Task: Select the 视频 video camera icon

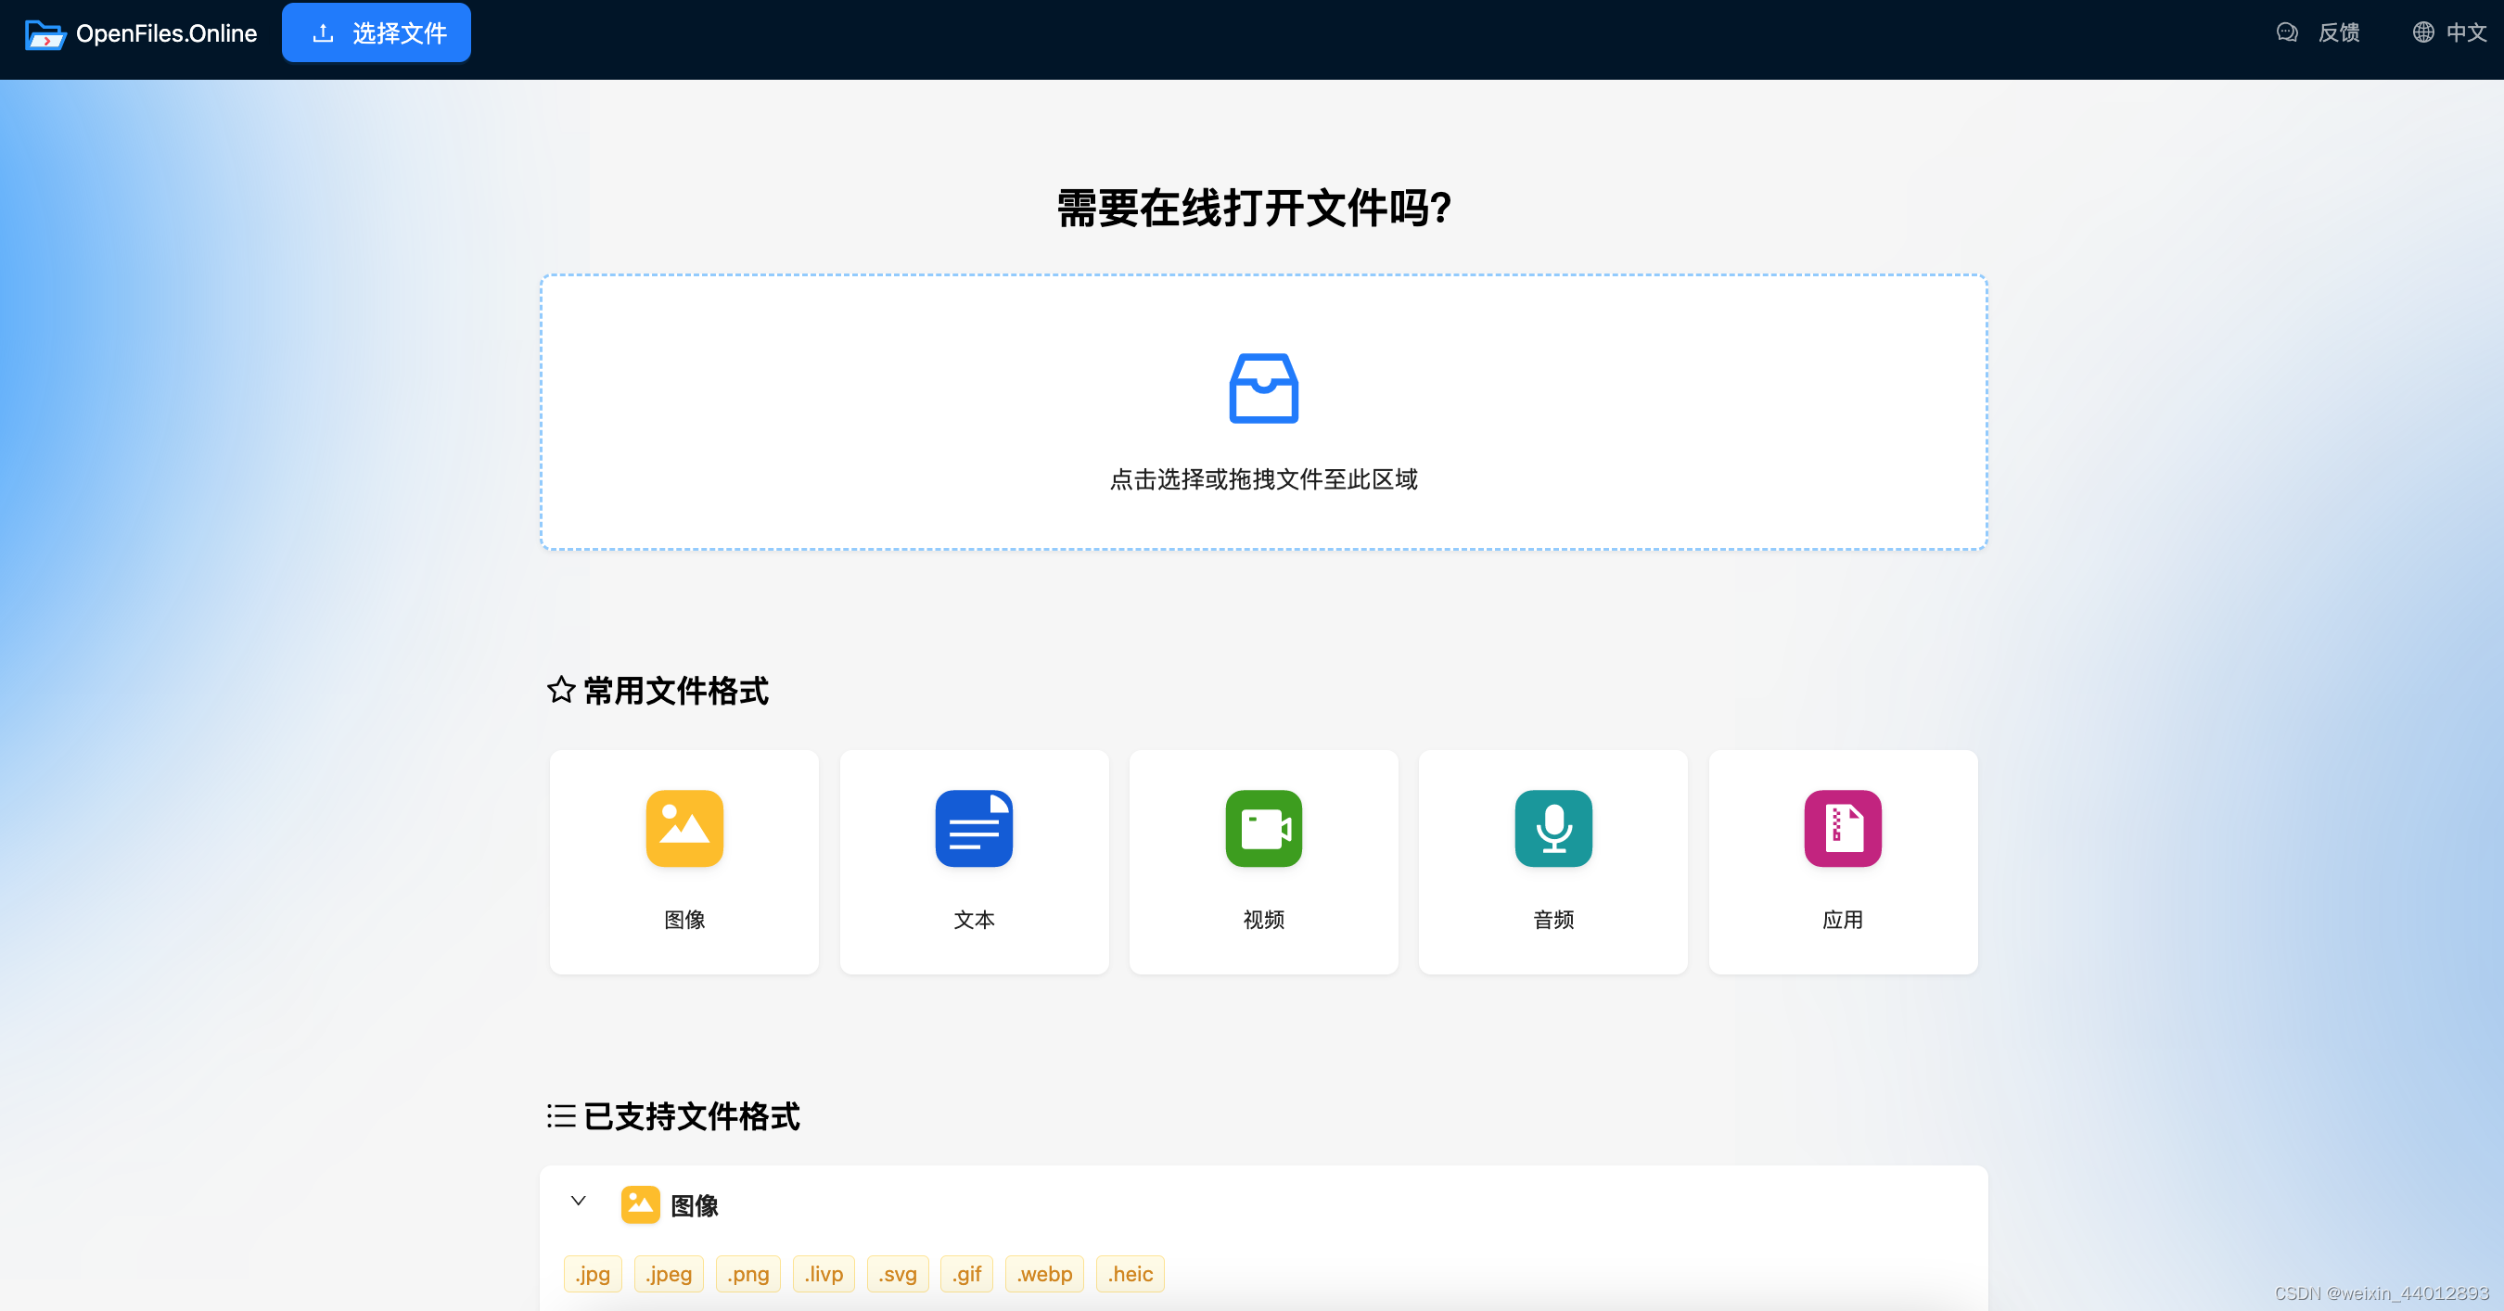Action: [1264, 828]
